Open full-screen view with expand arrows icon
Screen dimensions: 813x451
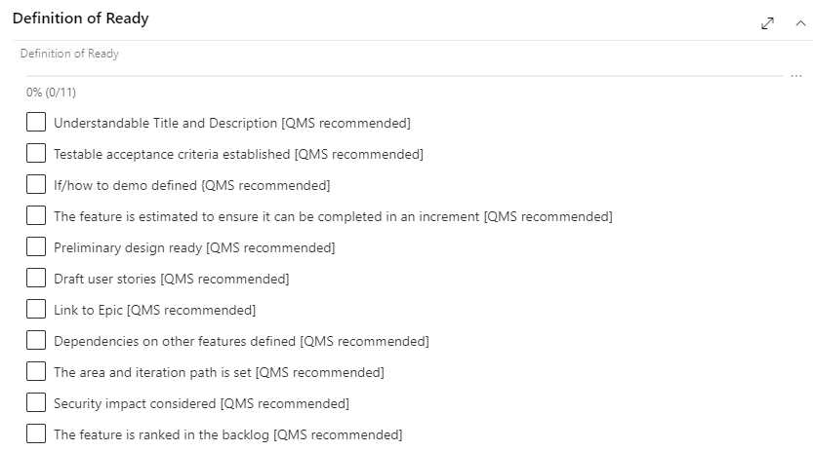(x=767, y=23)
